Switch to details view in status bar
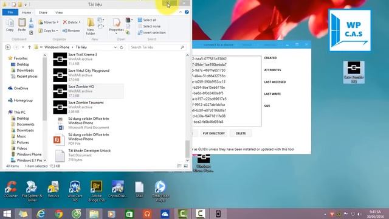Image resolution: width=389 pixels, height=219 pixels. click(179, 166)
